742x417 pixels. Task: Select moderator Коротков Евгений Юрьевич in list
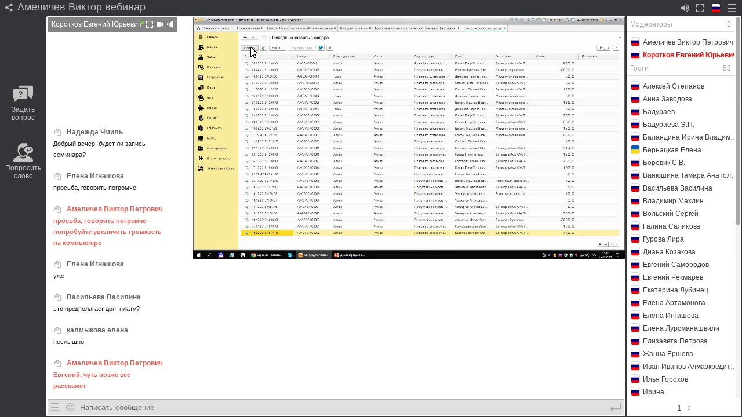(689, 55)
